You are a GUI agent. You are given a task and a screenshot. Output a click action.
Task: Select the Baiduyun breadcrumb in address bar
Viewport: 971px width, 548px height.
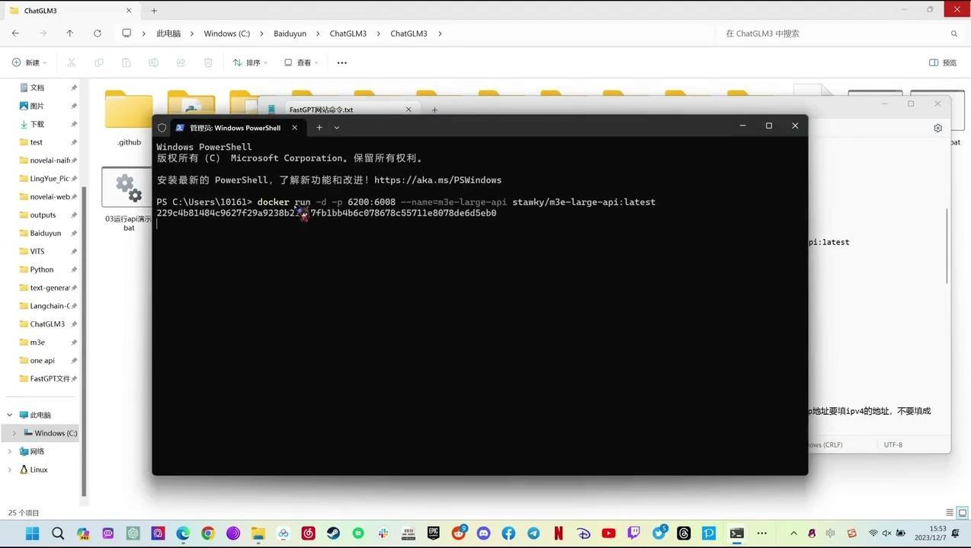(290, 33)
